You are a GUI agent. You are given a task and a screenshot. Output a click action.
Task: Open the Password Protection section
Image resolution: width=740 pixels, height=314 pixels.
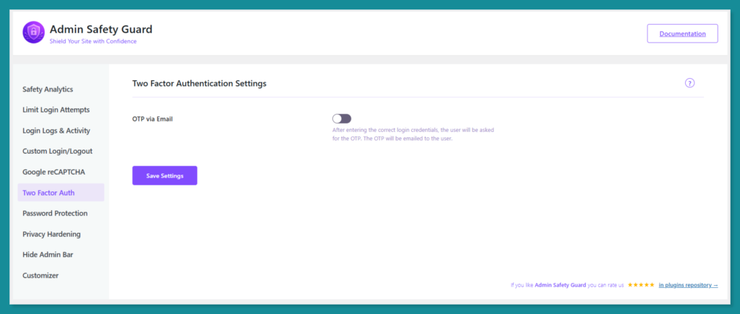click(55, 214)
